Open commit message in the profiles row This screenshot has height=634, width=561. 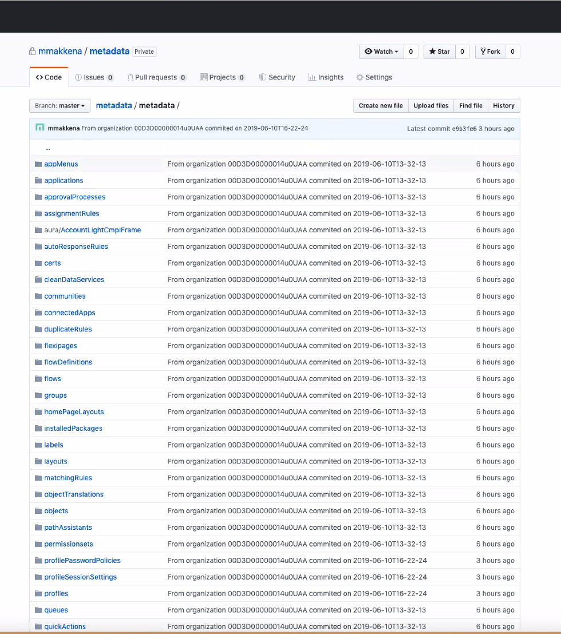[297, 593]
